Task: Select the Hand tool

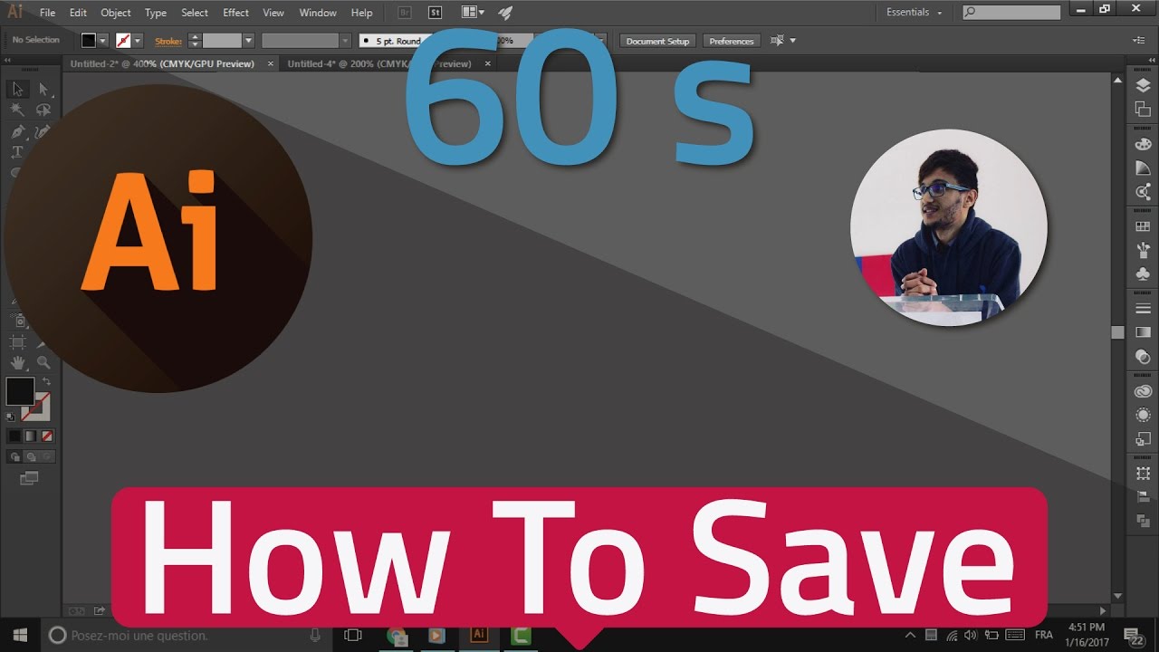Action: tap(17, 362)
